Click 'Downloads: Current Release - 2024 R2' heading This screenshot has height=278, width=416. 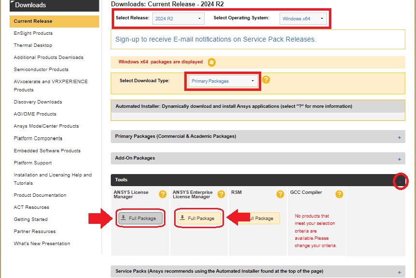pyautogui.click(x=167, y=4)
